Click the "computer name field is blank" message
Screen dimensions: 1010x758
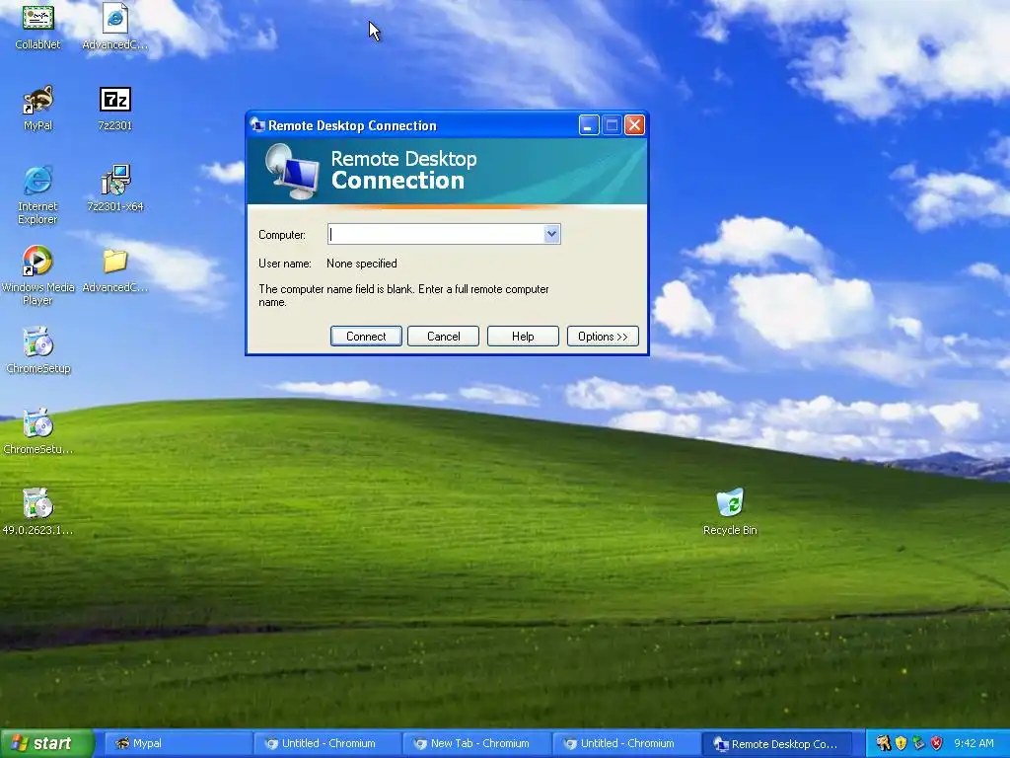(x=403, y=295)
